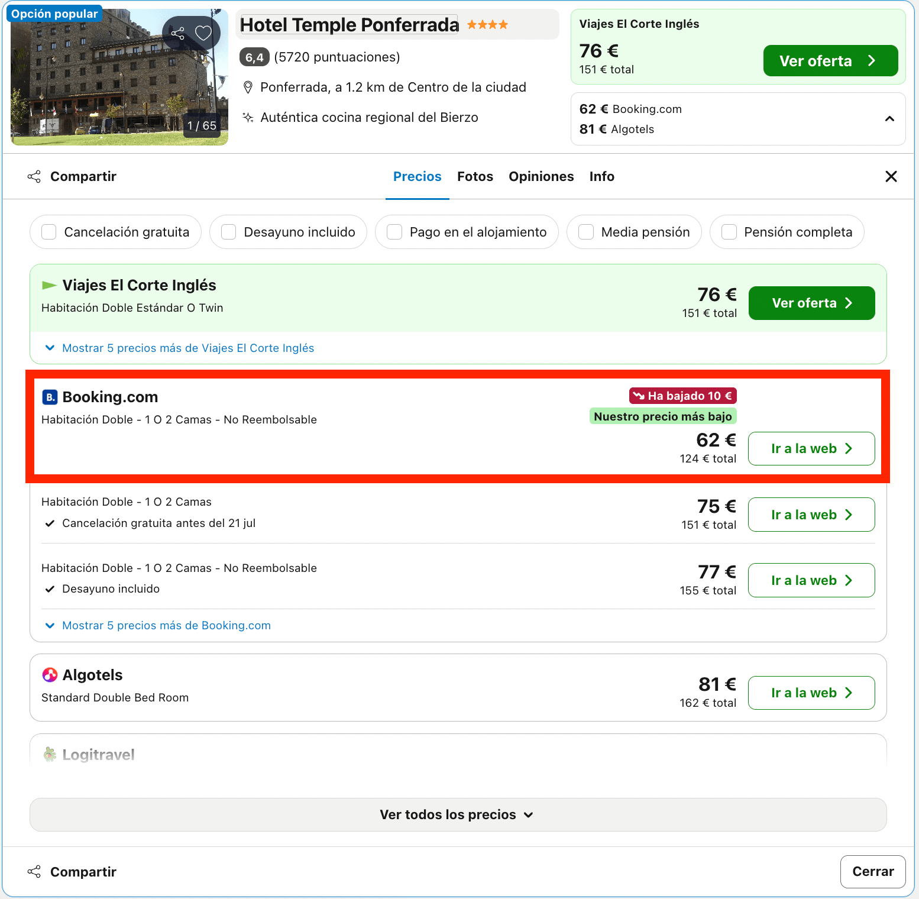Click the location pin icon

(248, 88)
